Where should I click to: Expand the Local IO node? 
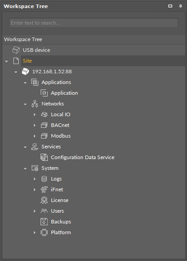[x=34, y=114]
